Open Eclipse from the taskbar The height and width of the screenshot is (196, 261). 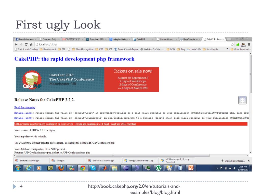pos(126,168)
